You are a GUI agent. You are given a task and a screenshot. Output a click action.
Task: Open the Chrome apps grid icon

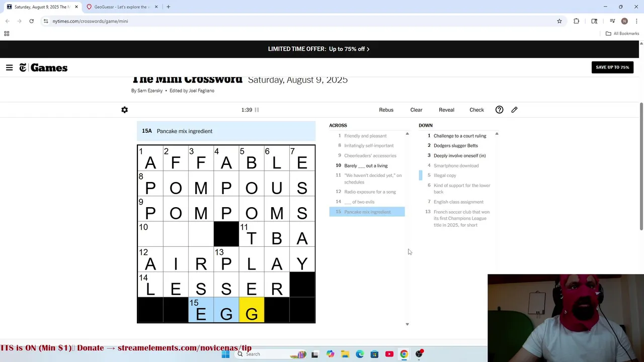[x=7, y=34]
